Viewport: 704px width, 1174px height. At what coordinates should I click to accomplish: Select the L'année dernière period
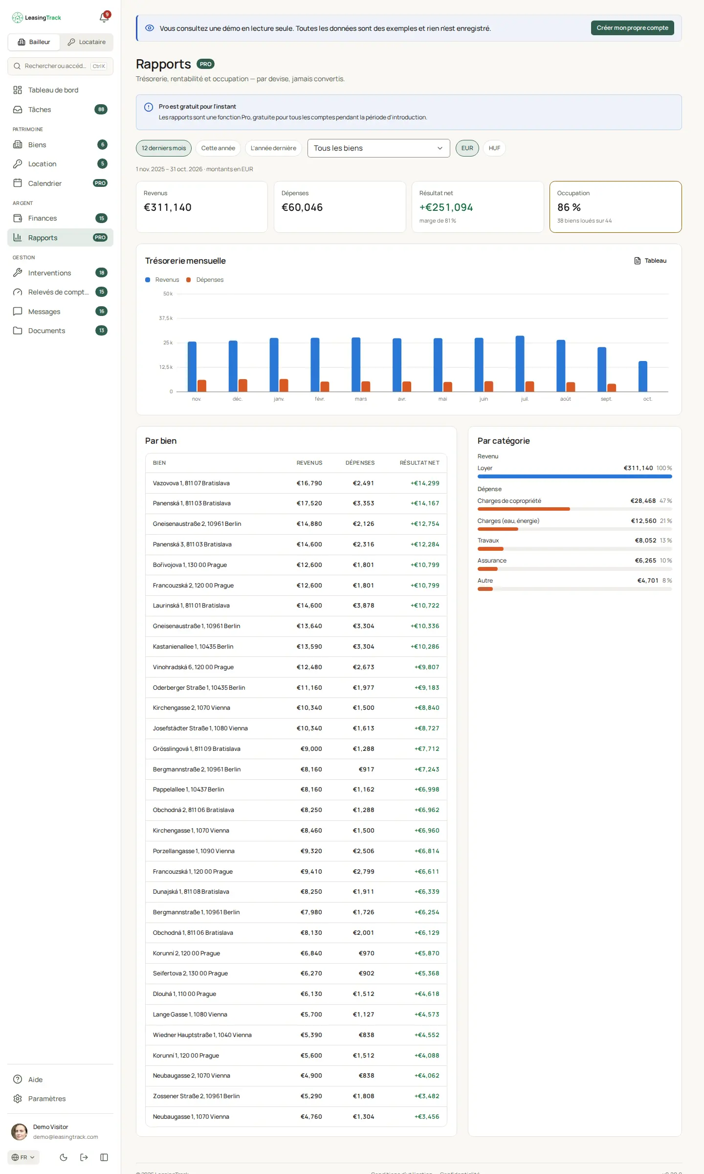click(x=273, y=148)
